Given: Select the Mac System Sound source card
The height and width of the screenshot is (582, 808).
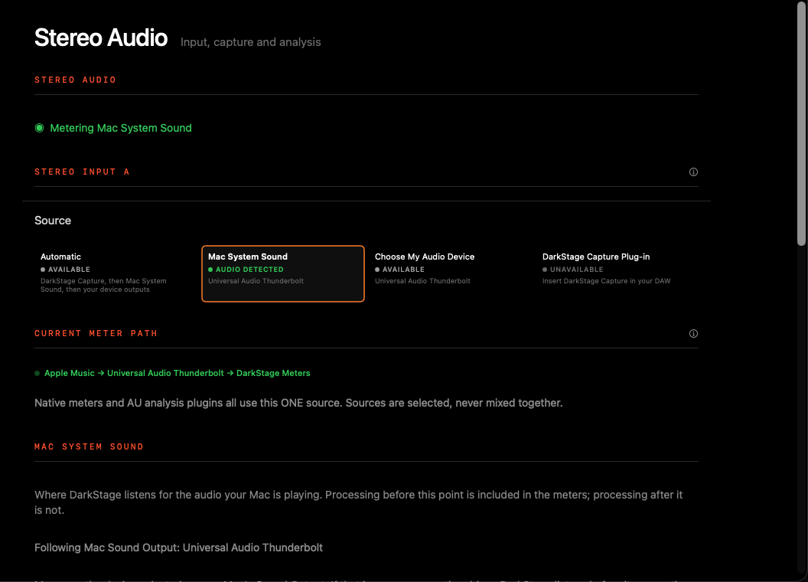Looking at the screenshot, I should coord(283,273).
